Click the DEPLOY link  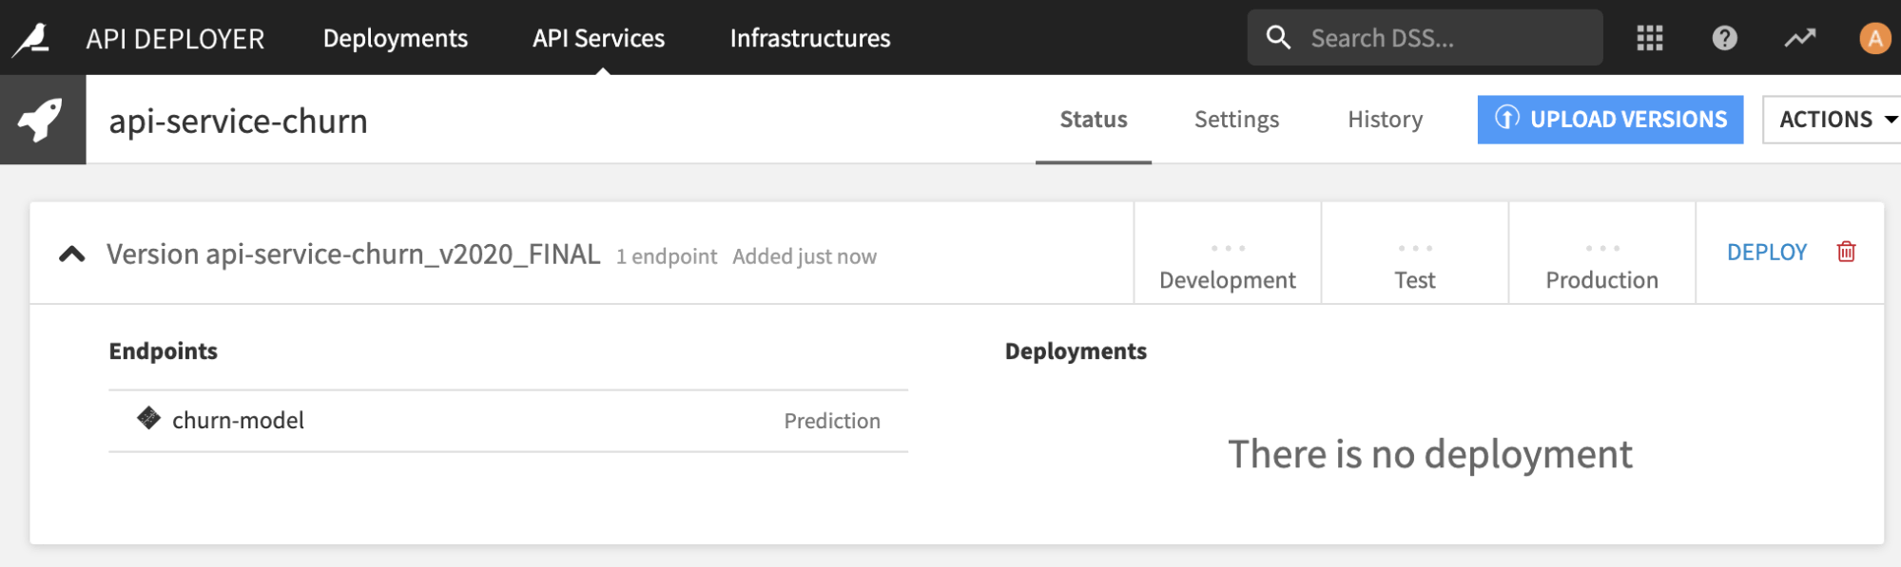pos(1766,252)
